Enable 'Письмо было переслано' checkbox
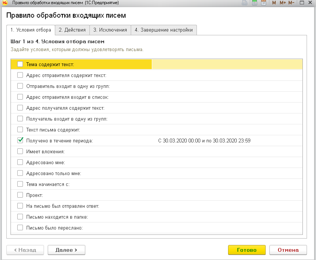316x260 pixels. [x=20, y=228]
